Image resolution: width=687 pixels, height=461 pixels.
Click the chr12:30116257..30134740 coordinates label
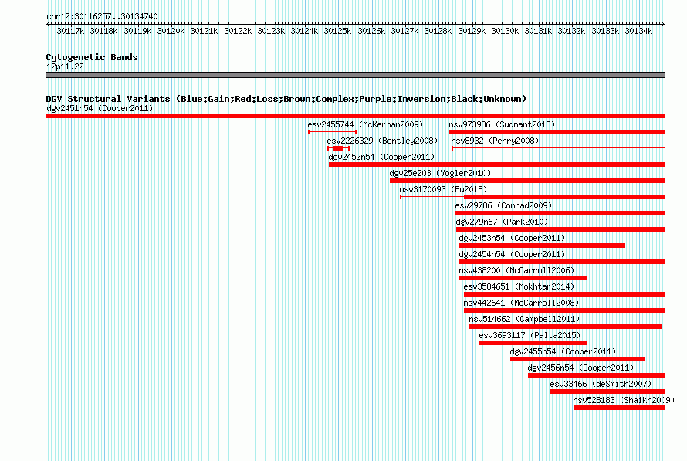coord(102,16)
